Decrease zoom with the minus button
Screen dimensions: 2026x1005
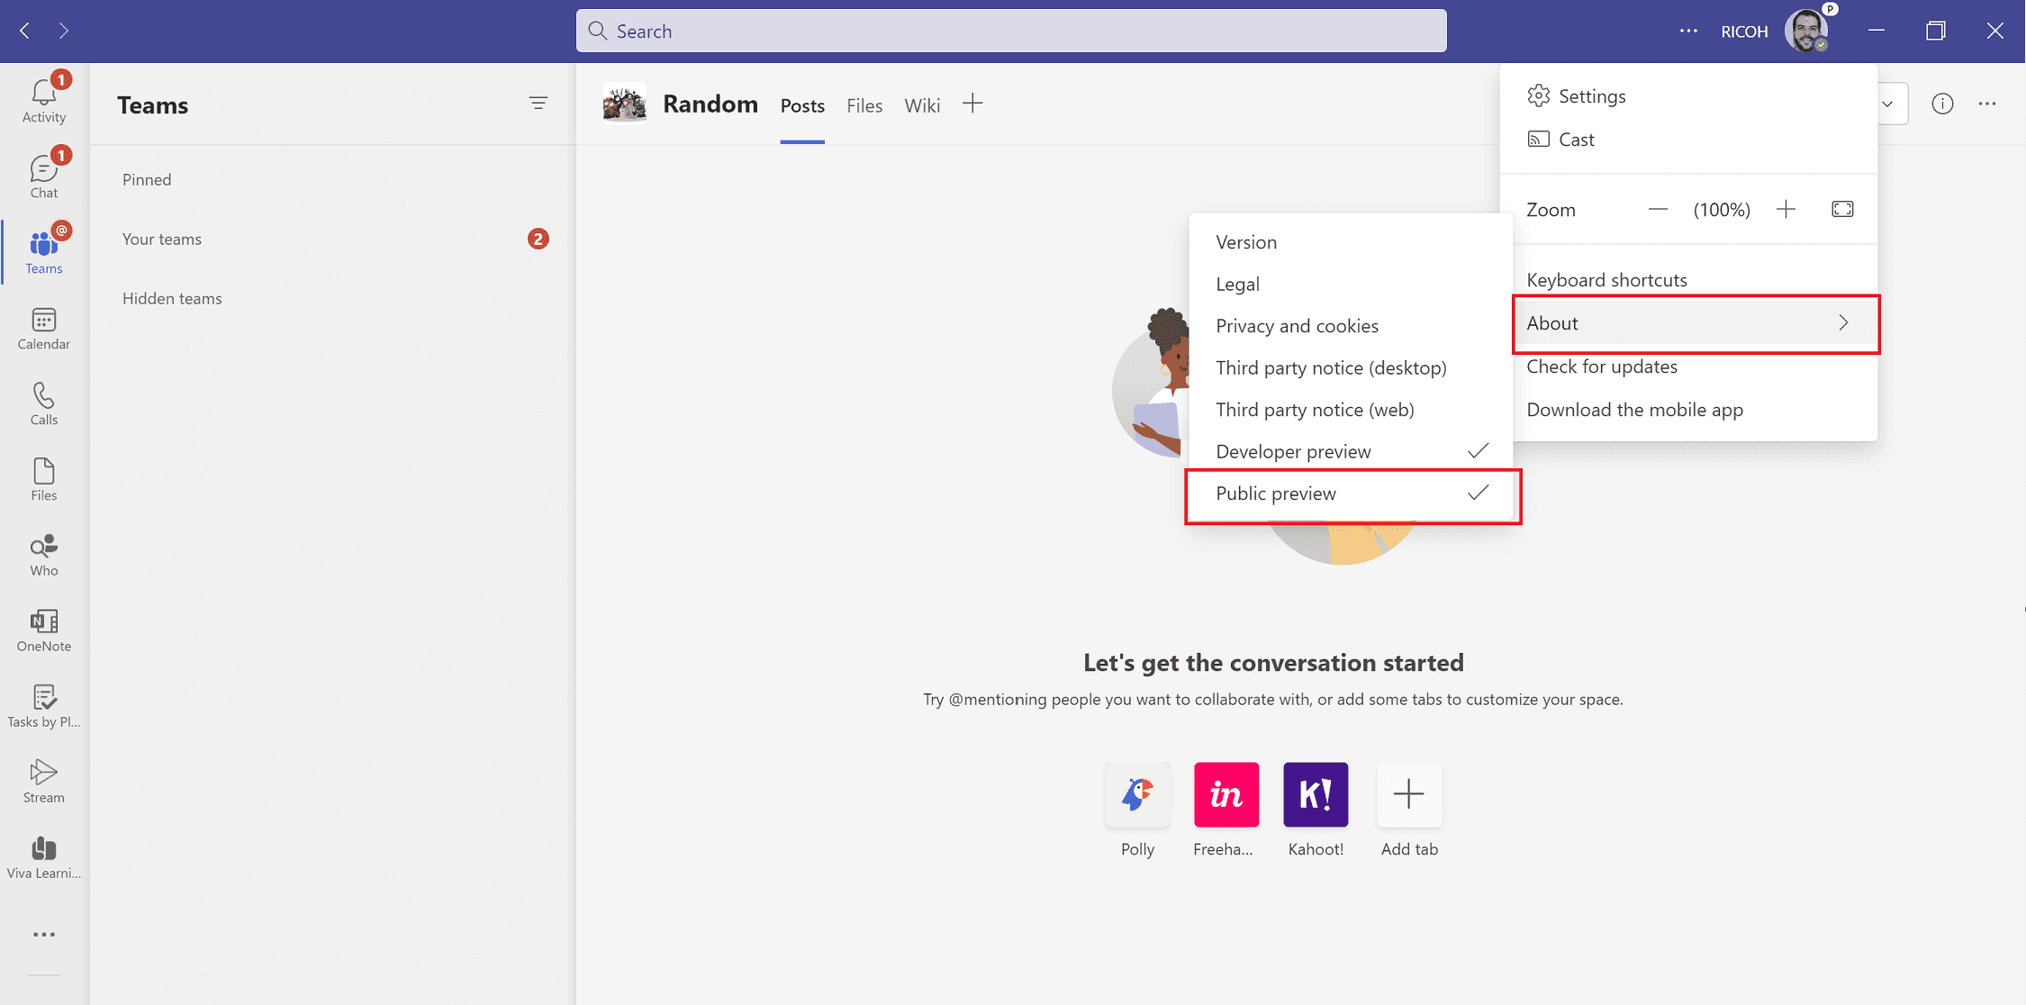coord(1658,209)
